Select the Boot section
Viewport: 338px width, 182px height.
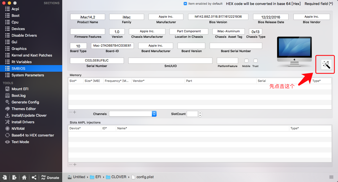[x=31, y=15]
